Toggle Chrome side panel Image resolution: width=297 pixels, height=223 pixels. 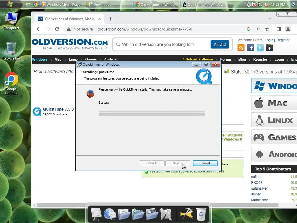tap(279, 29)
